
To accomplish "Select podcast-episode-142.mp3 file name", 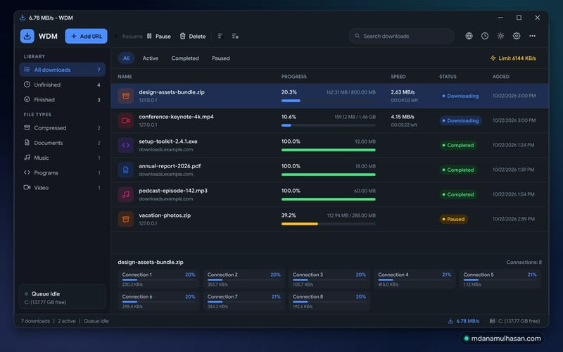I will [173, 191].
